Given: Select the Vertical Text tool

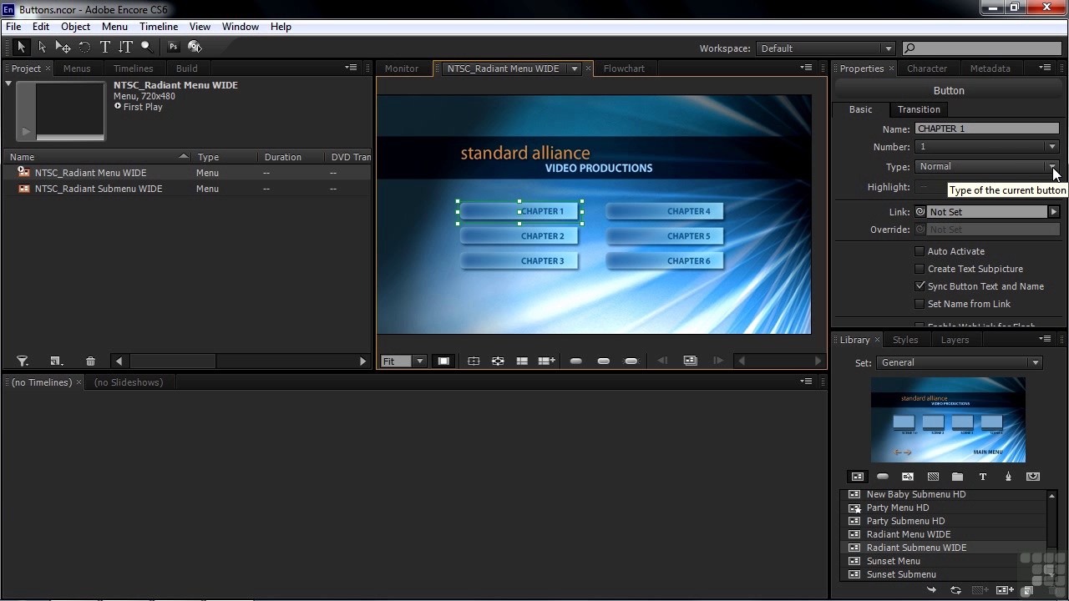Looking at the screenshot, I should [125, 48].
